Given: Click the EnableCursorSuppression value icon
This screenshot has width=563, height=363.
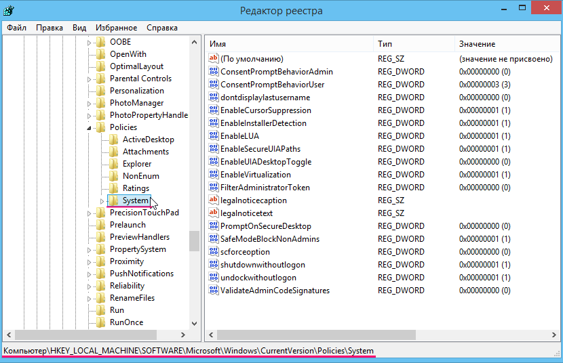Looking at the screenshot, I should tap(213, 110).
